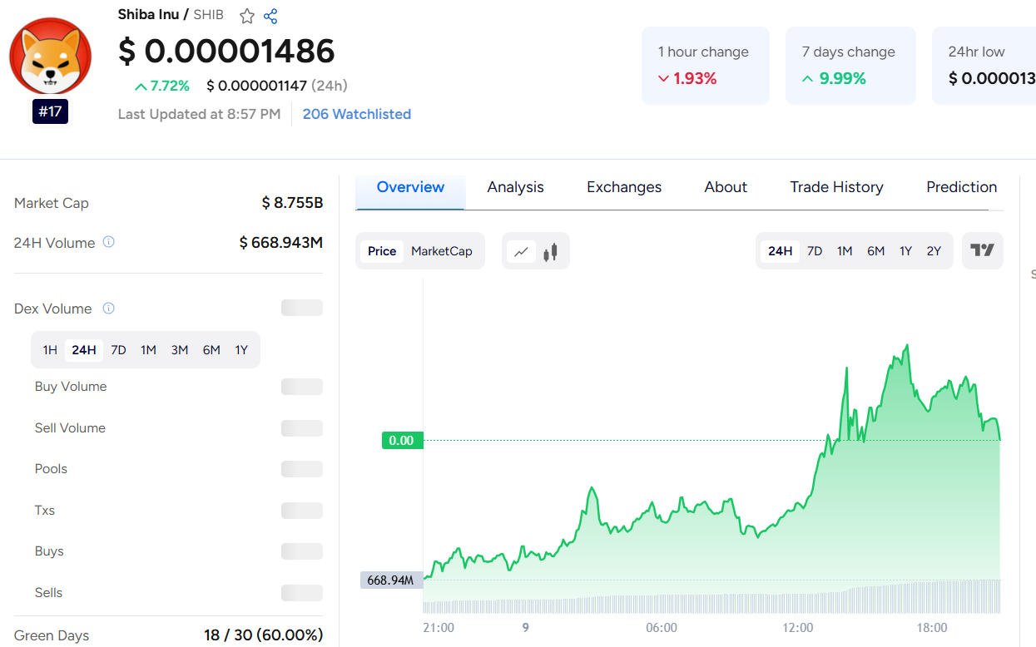
Task: Click the #17 rank badge
Action: pos(50,111)
